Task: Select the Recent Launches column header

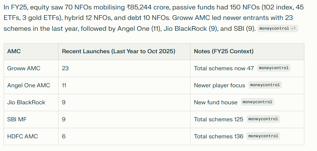Action: 118,51
